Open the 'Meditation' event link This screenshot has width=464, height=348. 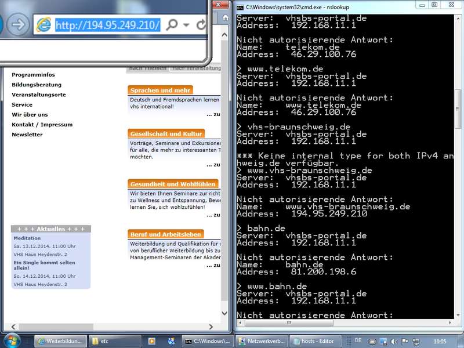pyautogui.click(x=27, y=238)
